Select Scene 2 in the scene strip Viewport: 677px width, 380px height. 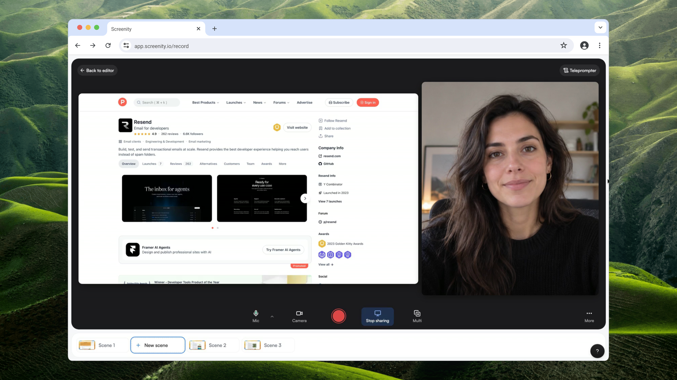coord(213,345)
